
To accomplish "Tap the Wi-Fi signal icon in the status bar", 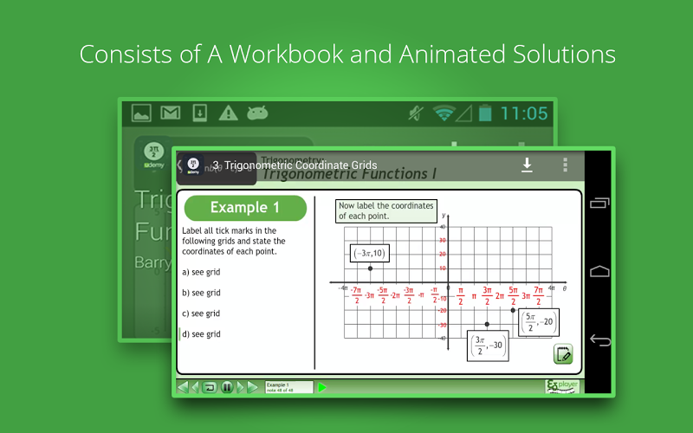I will (444, 113).
